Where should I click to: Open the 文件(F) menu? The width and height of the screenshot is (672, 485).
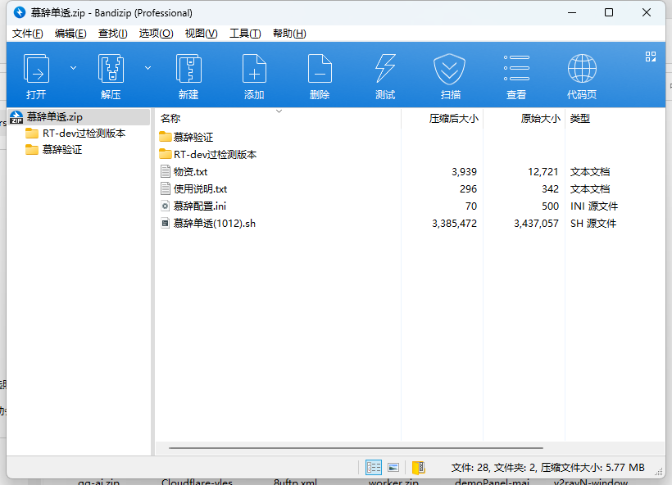pyautogui.click(x=28, y=34)
